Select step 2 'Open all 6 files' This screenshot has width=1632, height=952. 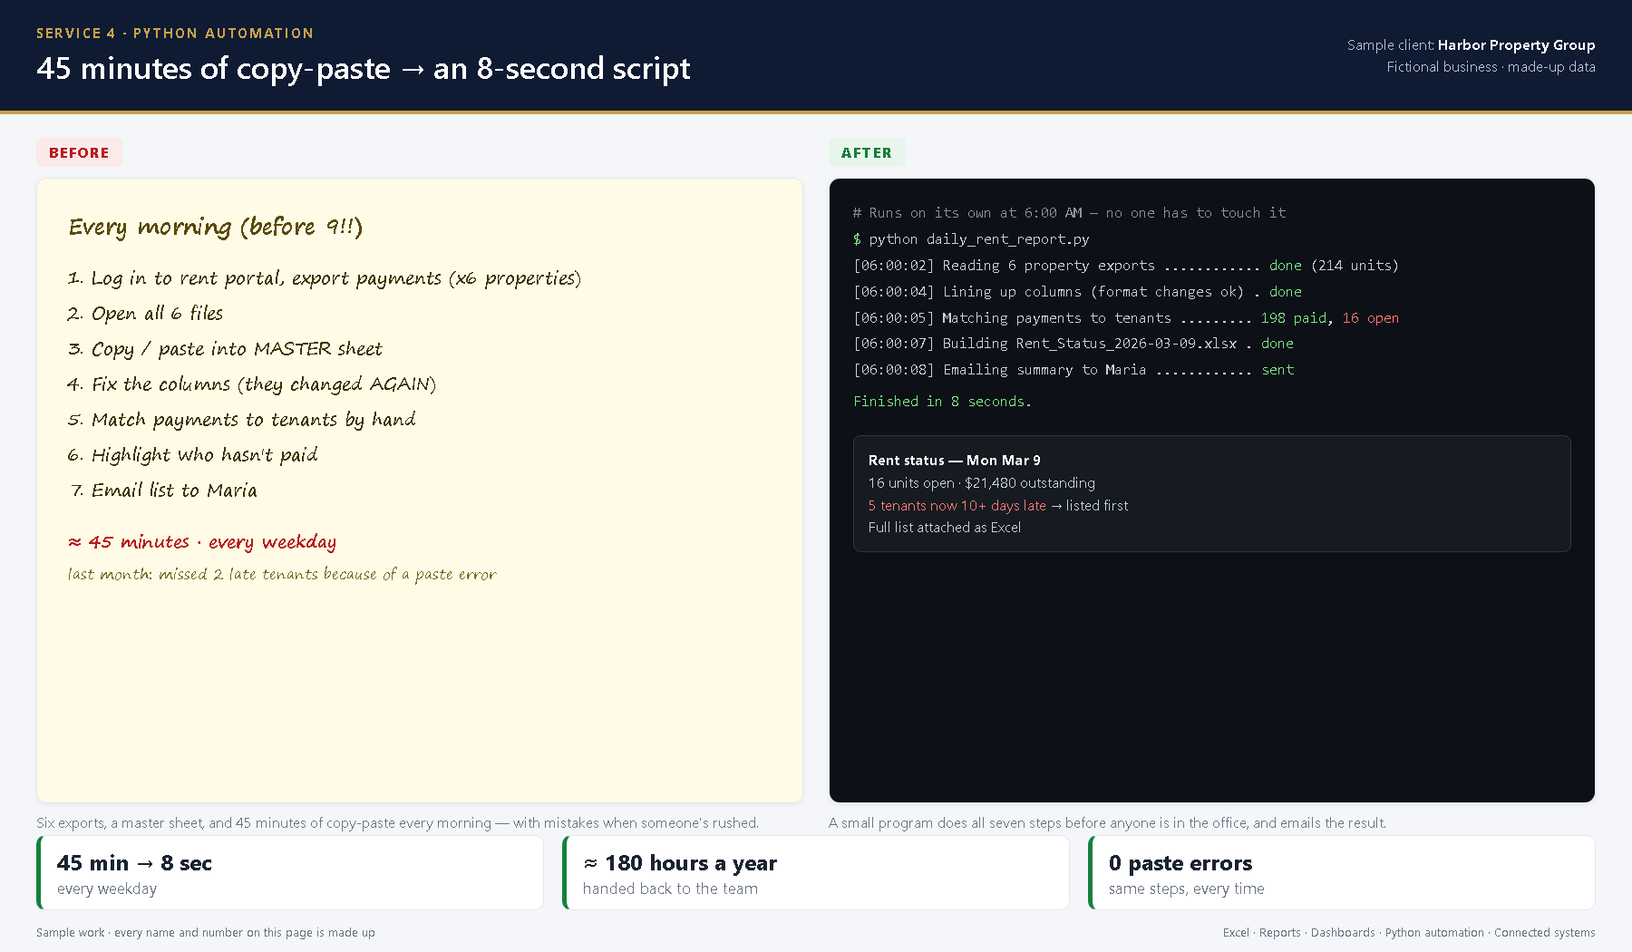[x=145, y=314]
